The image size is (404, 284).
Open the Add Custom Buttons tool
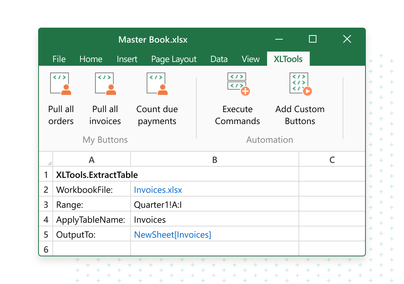(x=300, y=84)
